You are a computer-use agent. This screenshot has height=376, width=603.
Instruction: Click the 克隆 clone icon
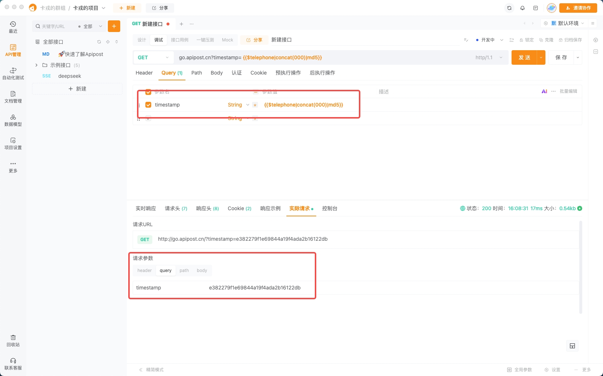546,40
